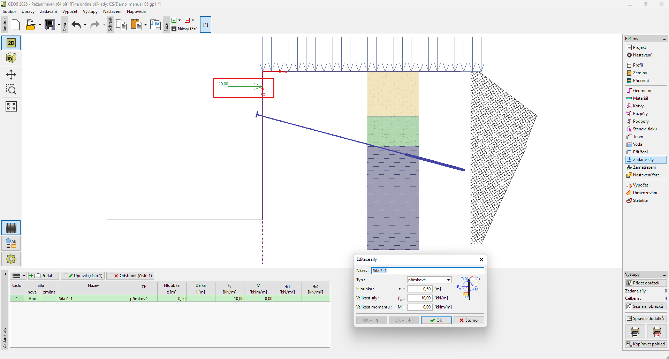The width and height of the screenshot is (669, 359).
Task: Collapse the Režimy panel
Action: click(x=664, y=39)
